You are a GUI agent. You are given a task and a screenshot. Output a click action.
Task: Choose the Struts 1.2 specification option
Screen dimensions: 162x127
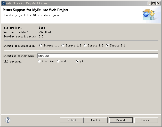point(63,46)
